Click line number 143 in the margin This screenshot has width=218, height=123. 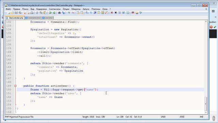click(9, 63)
